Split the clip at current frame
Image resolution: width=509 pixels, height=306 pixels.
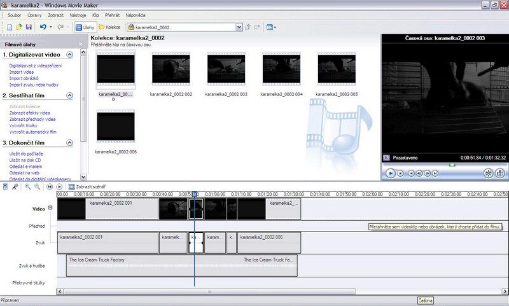click(488, 172)
